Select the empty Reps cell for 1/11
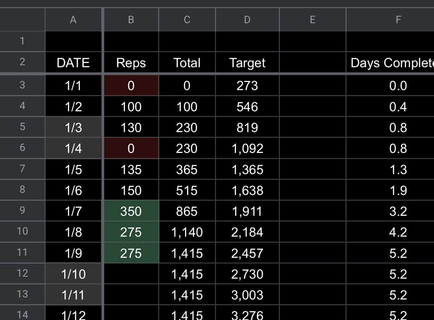Image resolution: width=434 pixels, height=320 pixels. [x=131, y=295]
